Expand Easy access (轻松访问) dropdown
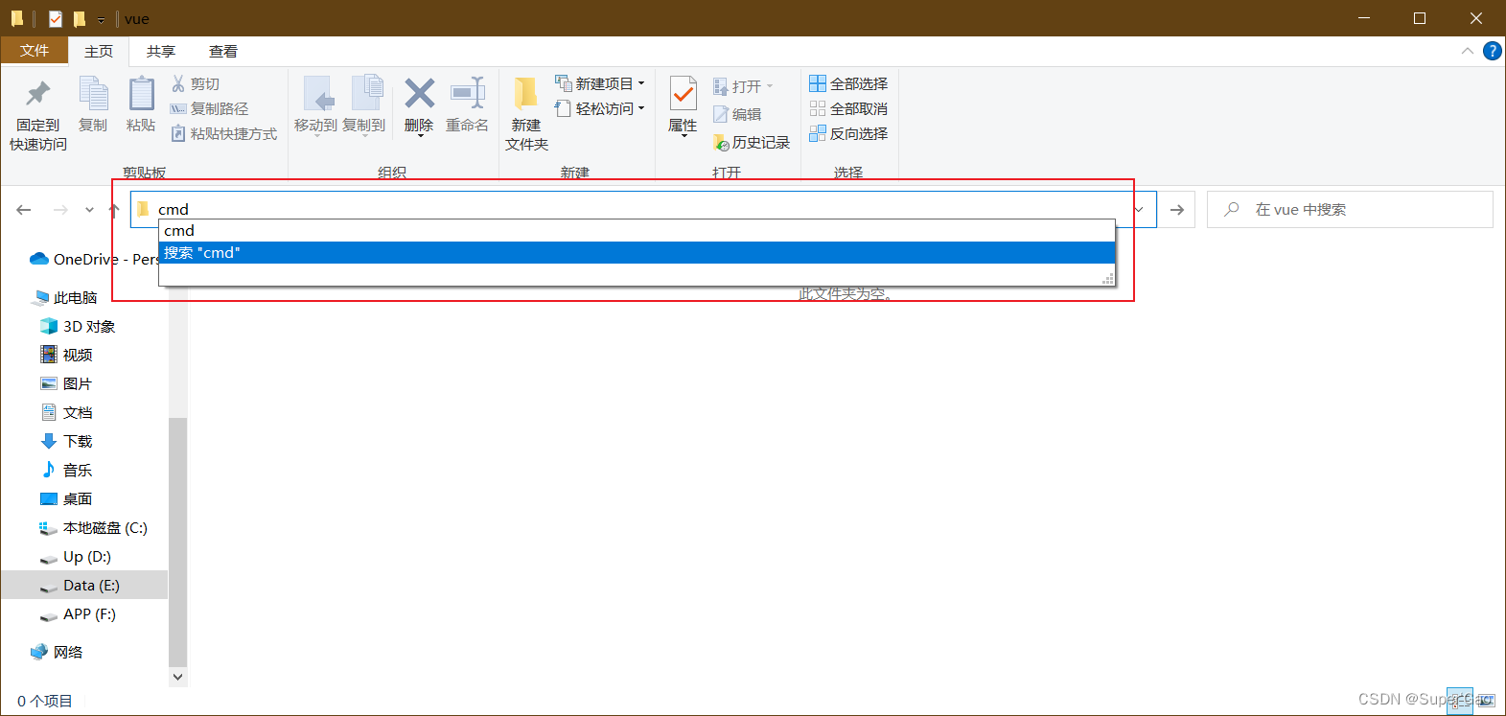This screenshot has width=1506, height=716. coord(641,108)
